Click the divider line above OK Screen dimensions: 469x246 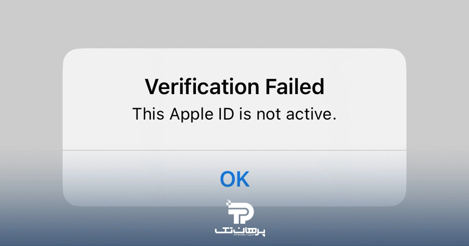[x=234, y=150]
